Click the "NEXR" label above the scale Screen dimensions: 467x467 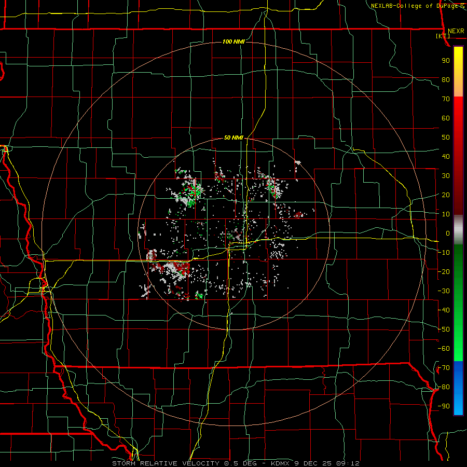point(456,31)
